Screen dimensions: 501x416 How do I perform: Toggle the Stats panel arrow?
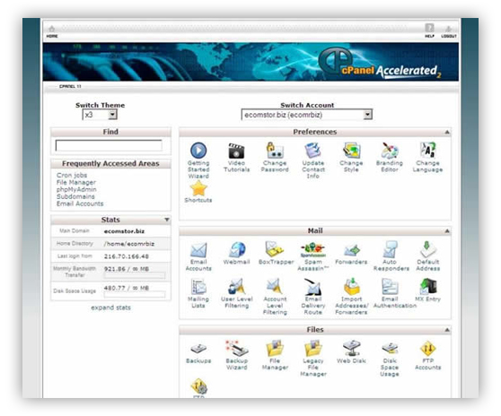click(167, 220)
